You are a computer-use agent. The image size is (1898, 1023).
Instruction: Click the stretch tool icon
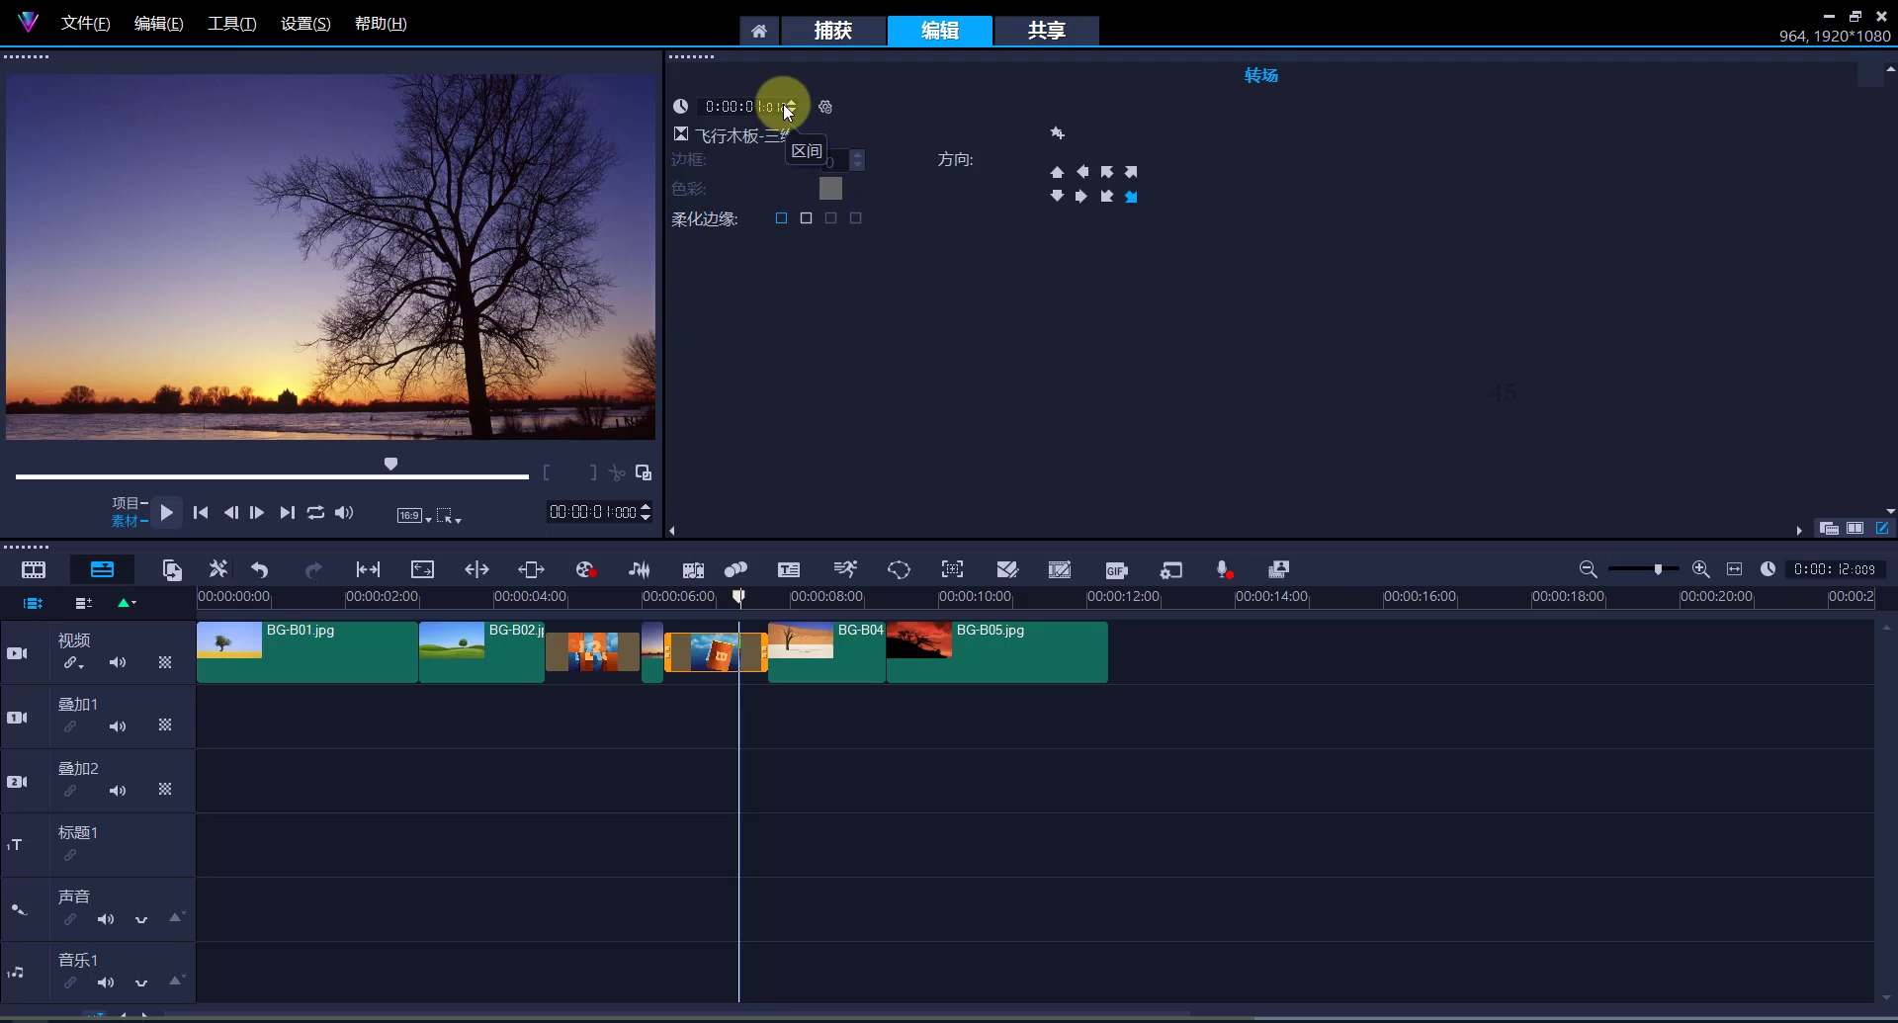coord(422,569)
